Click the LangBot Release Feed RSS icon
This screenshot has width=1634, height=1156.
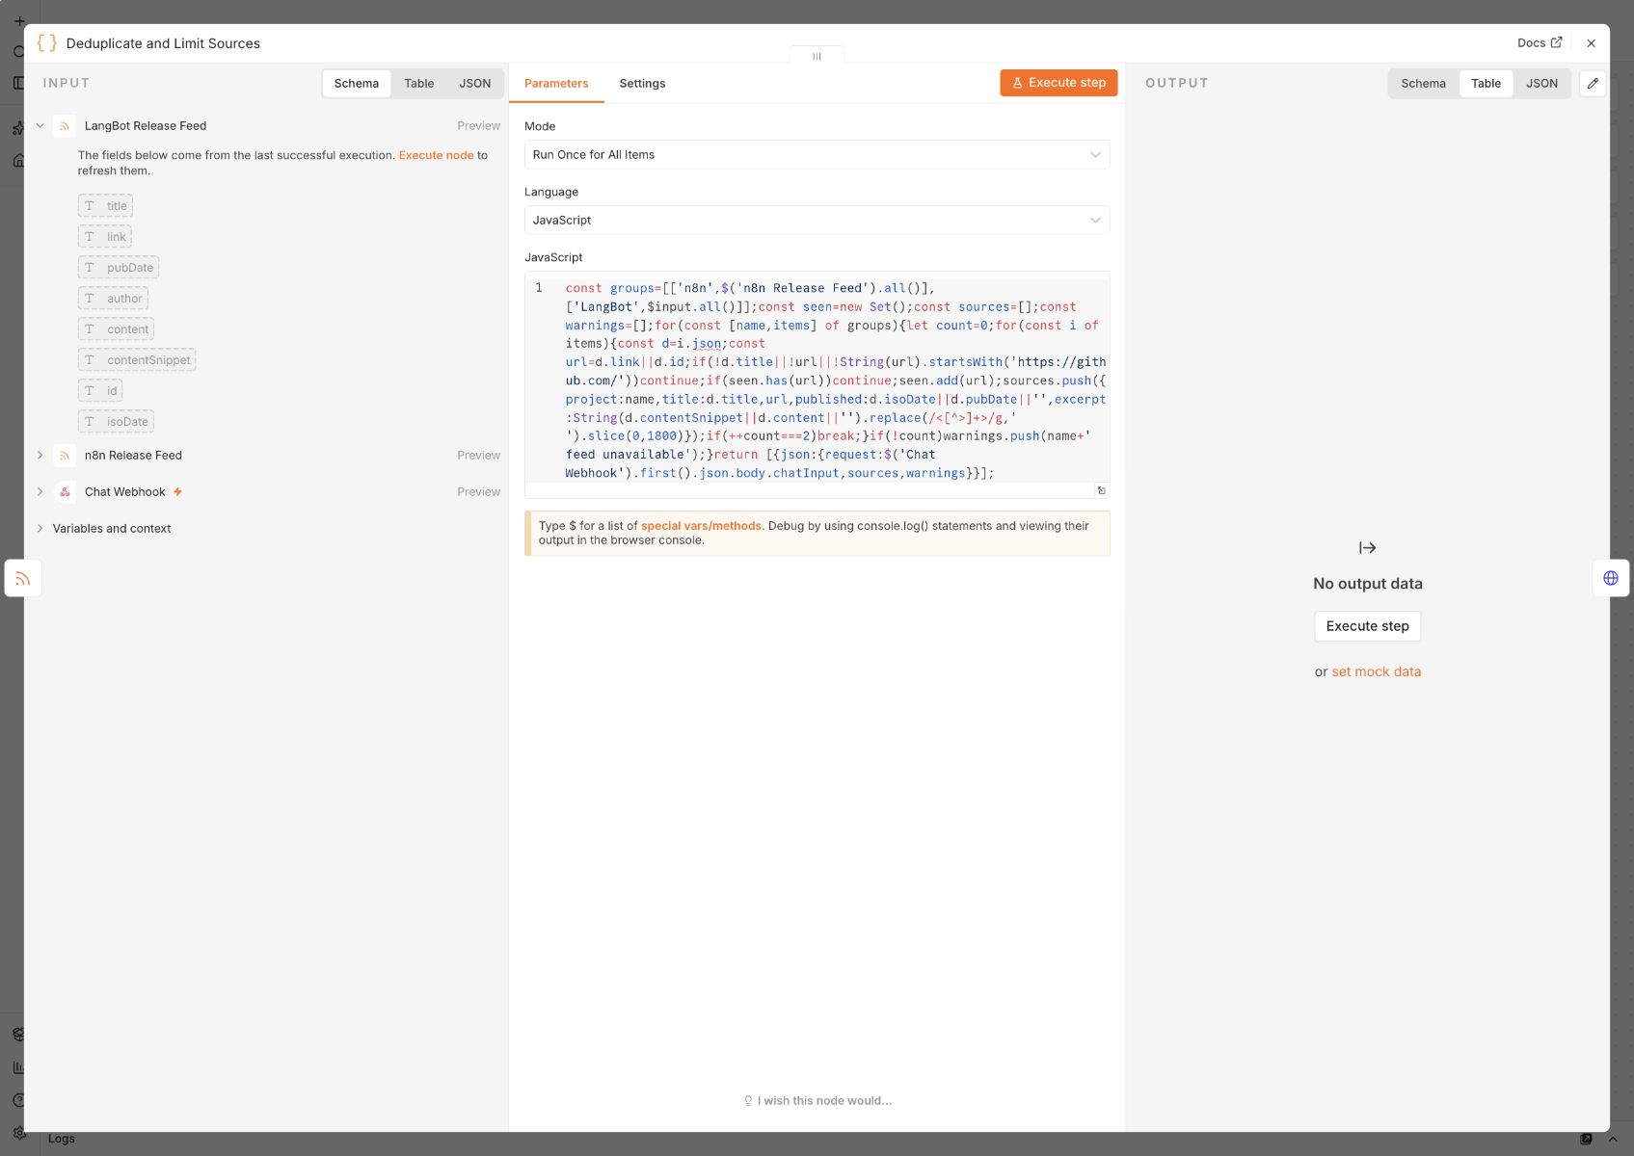click(65, 126)
